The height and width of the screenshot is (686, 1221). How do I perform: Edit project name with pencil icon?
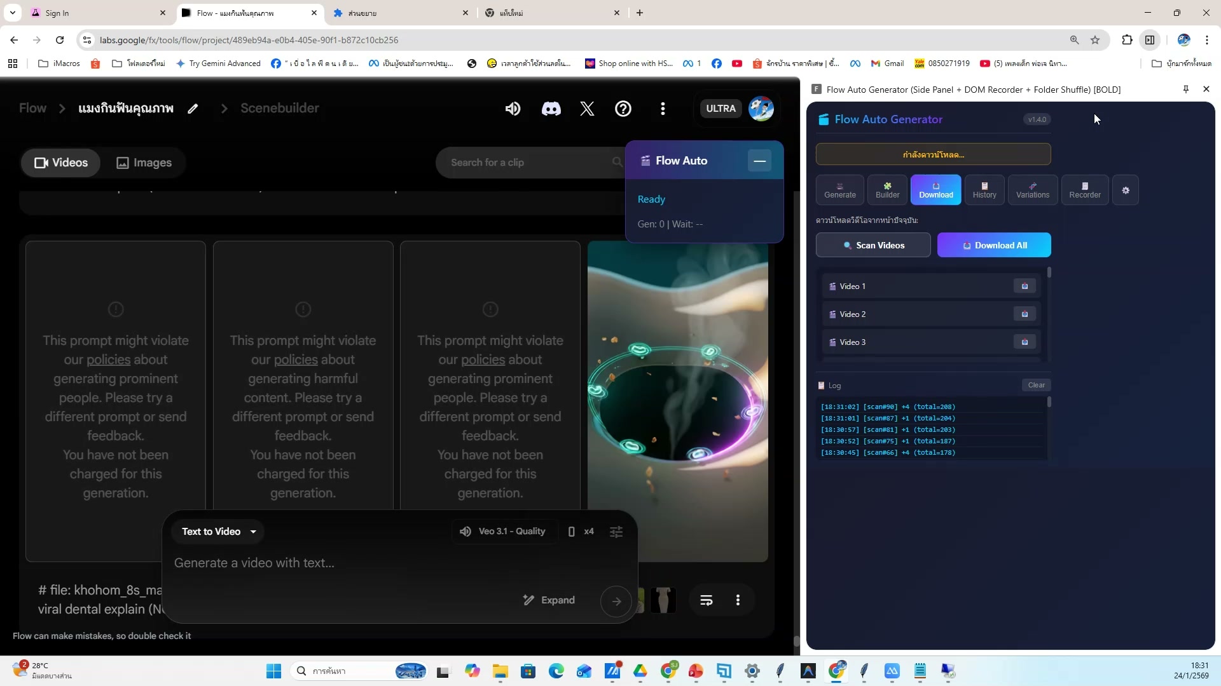193,109
